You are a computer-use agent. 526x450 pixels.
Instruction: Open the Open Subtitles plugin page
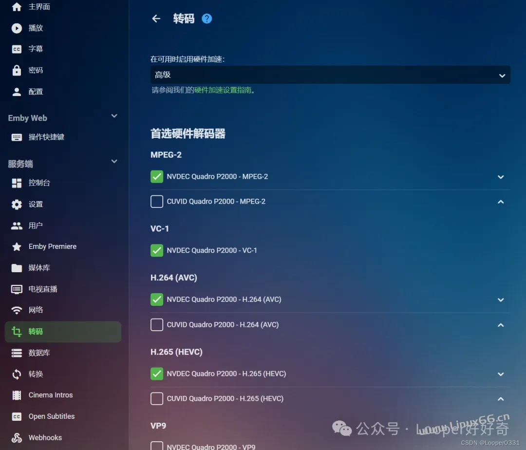pyautogui.click(x=52, y=416)
